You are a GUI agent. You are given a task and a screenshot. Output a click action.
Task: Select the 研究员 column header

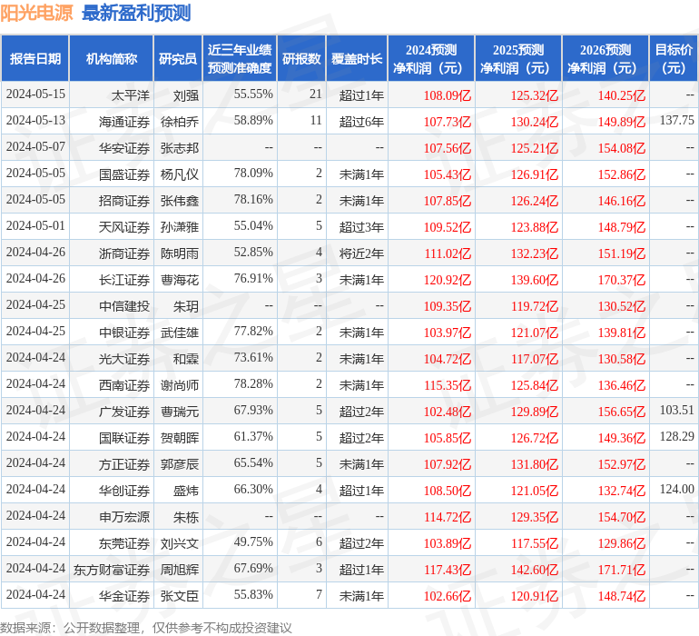point(178,58)
